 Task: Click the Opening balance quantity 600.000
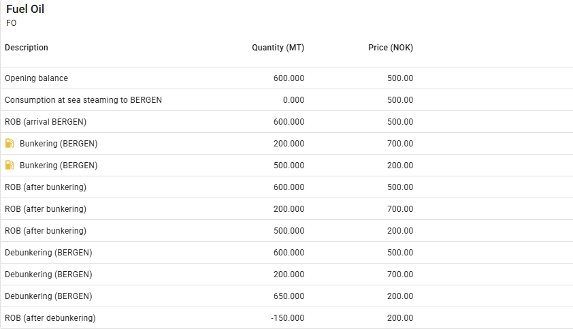(x=289, y=78)
